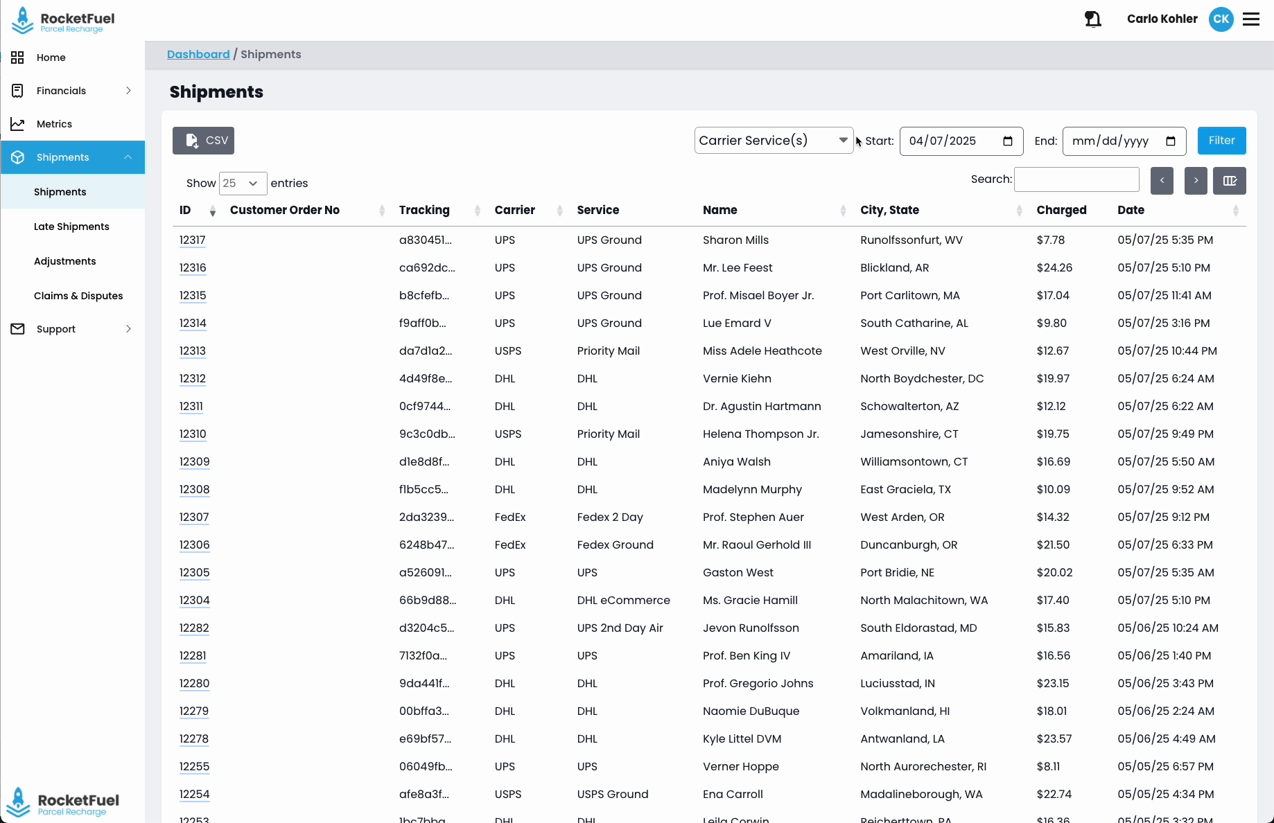Image resolution: width=1274 pixels, height=823 pixels.
Task: Click the notification bell icon
Action: tap(1092, 19)
